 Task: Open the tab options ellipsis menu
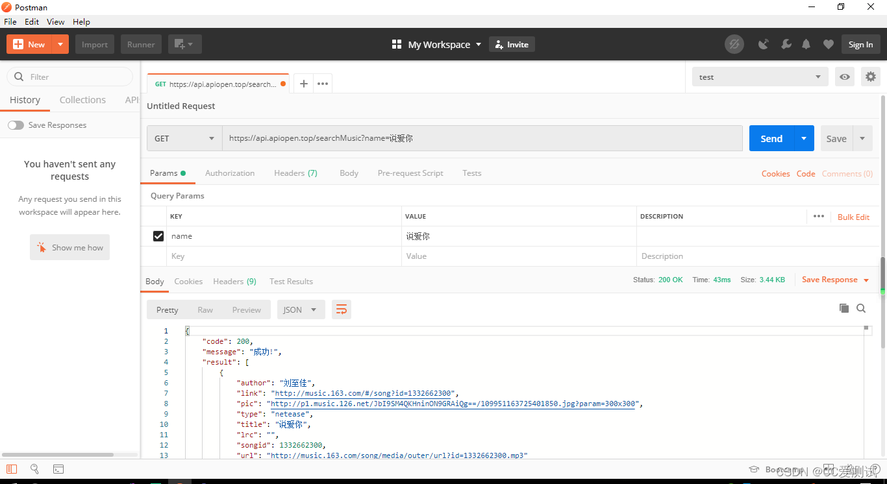[x=323, y=84]
